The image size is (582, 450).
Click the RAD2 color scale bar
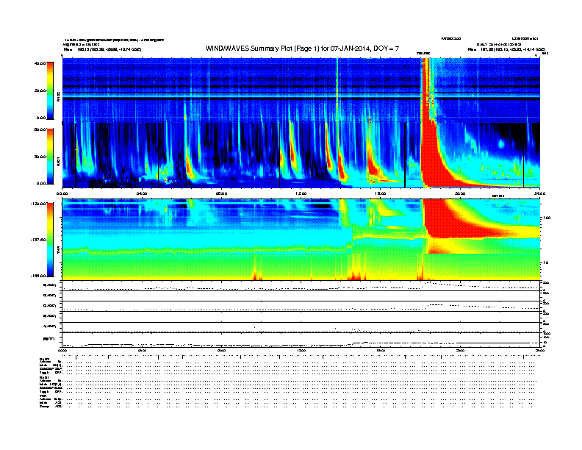(50, 90)
